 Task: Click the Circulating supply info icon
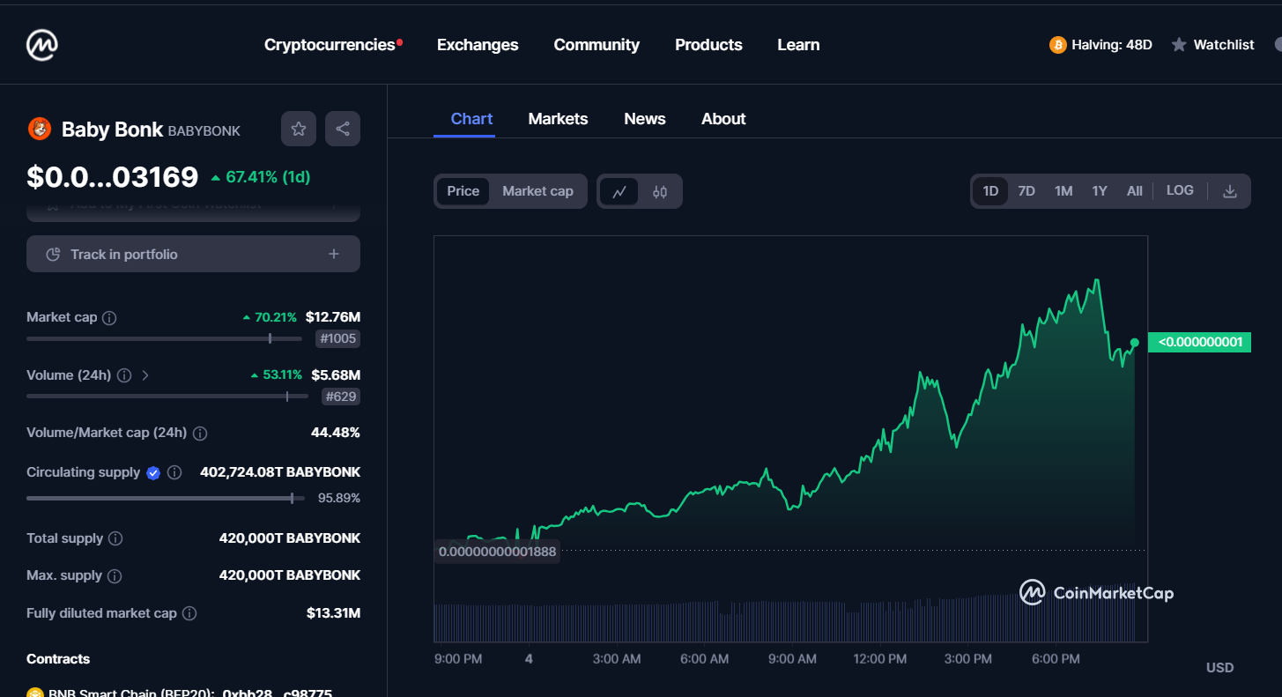174,473
